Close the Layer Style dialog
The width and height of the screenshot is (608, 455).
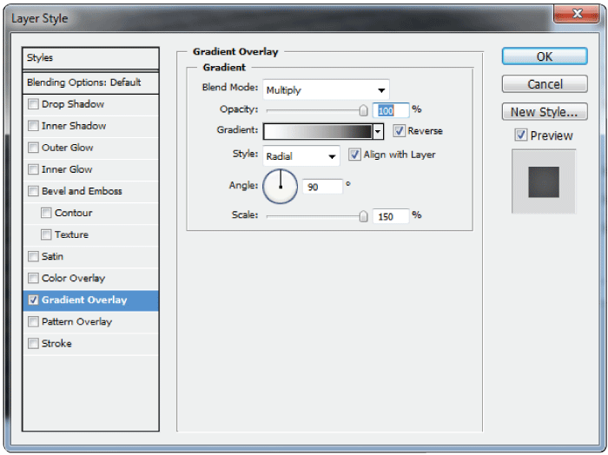click(577, 14)
